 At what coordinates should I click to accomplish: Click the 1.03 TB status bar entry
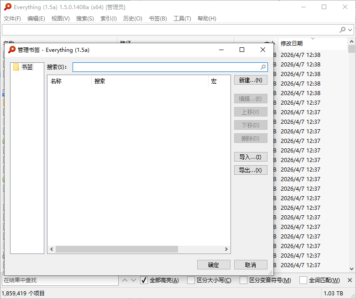tap(333, 294)
